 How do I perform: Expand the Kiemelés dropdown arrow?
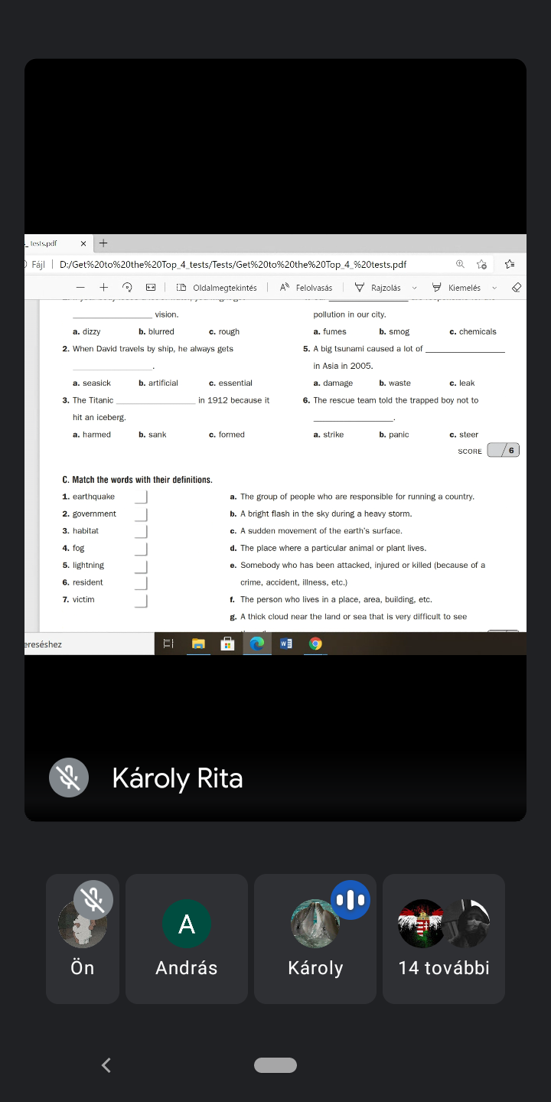click(x=494, y=288)
